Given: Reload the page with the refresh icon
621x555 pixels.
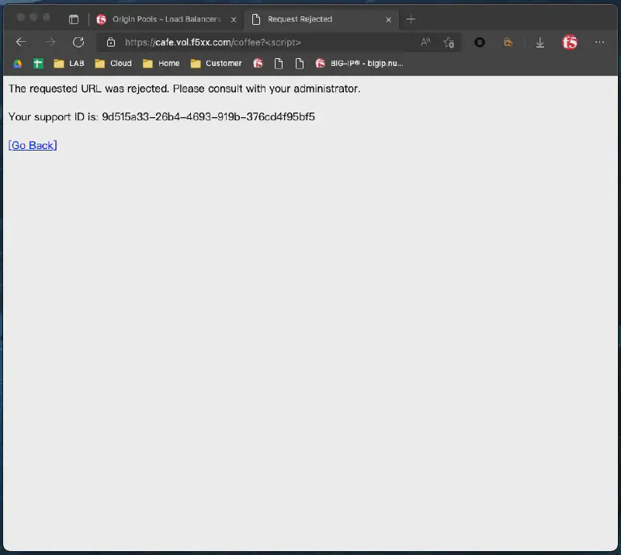Looking at the screenshot, I should click(78, 42).
